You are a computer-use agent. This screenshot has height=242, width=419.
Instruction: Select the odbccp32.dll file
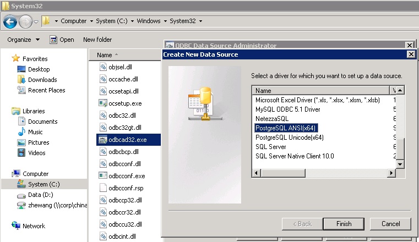pyautogui.click(x=125, y=200)
